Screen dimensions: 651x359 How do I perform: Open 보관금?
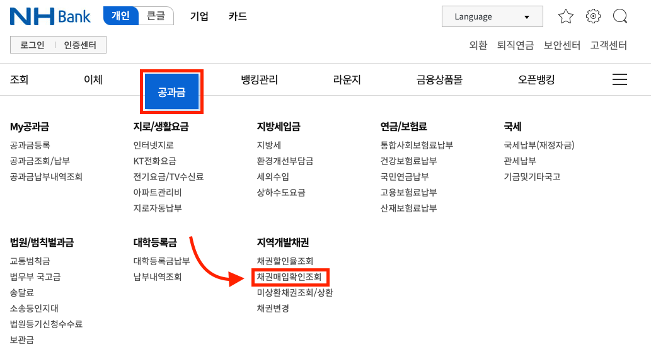tap(21, 340)
